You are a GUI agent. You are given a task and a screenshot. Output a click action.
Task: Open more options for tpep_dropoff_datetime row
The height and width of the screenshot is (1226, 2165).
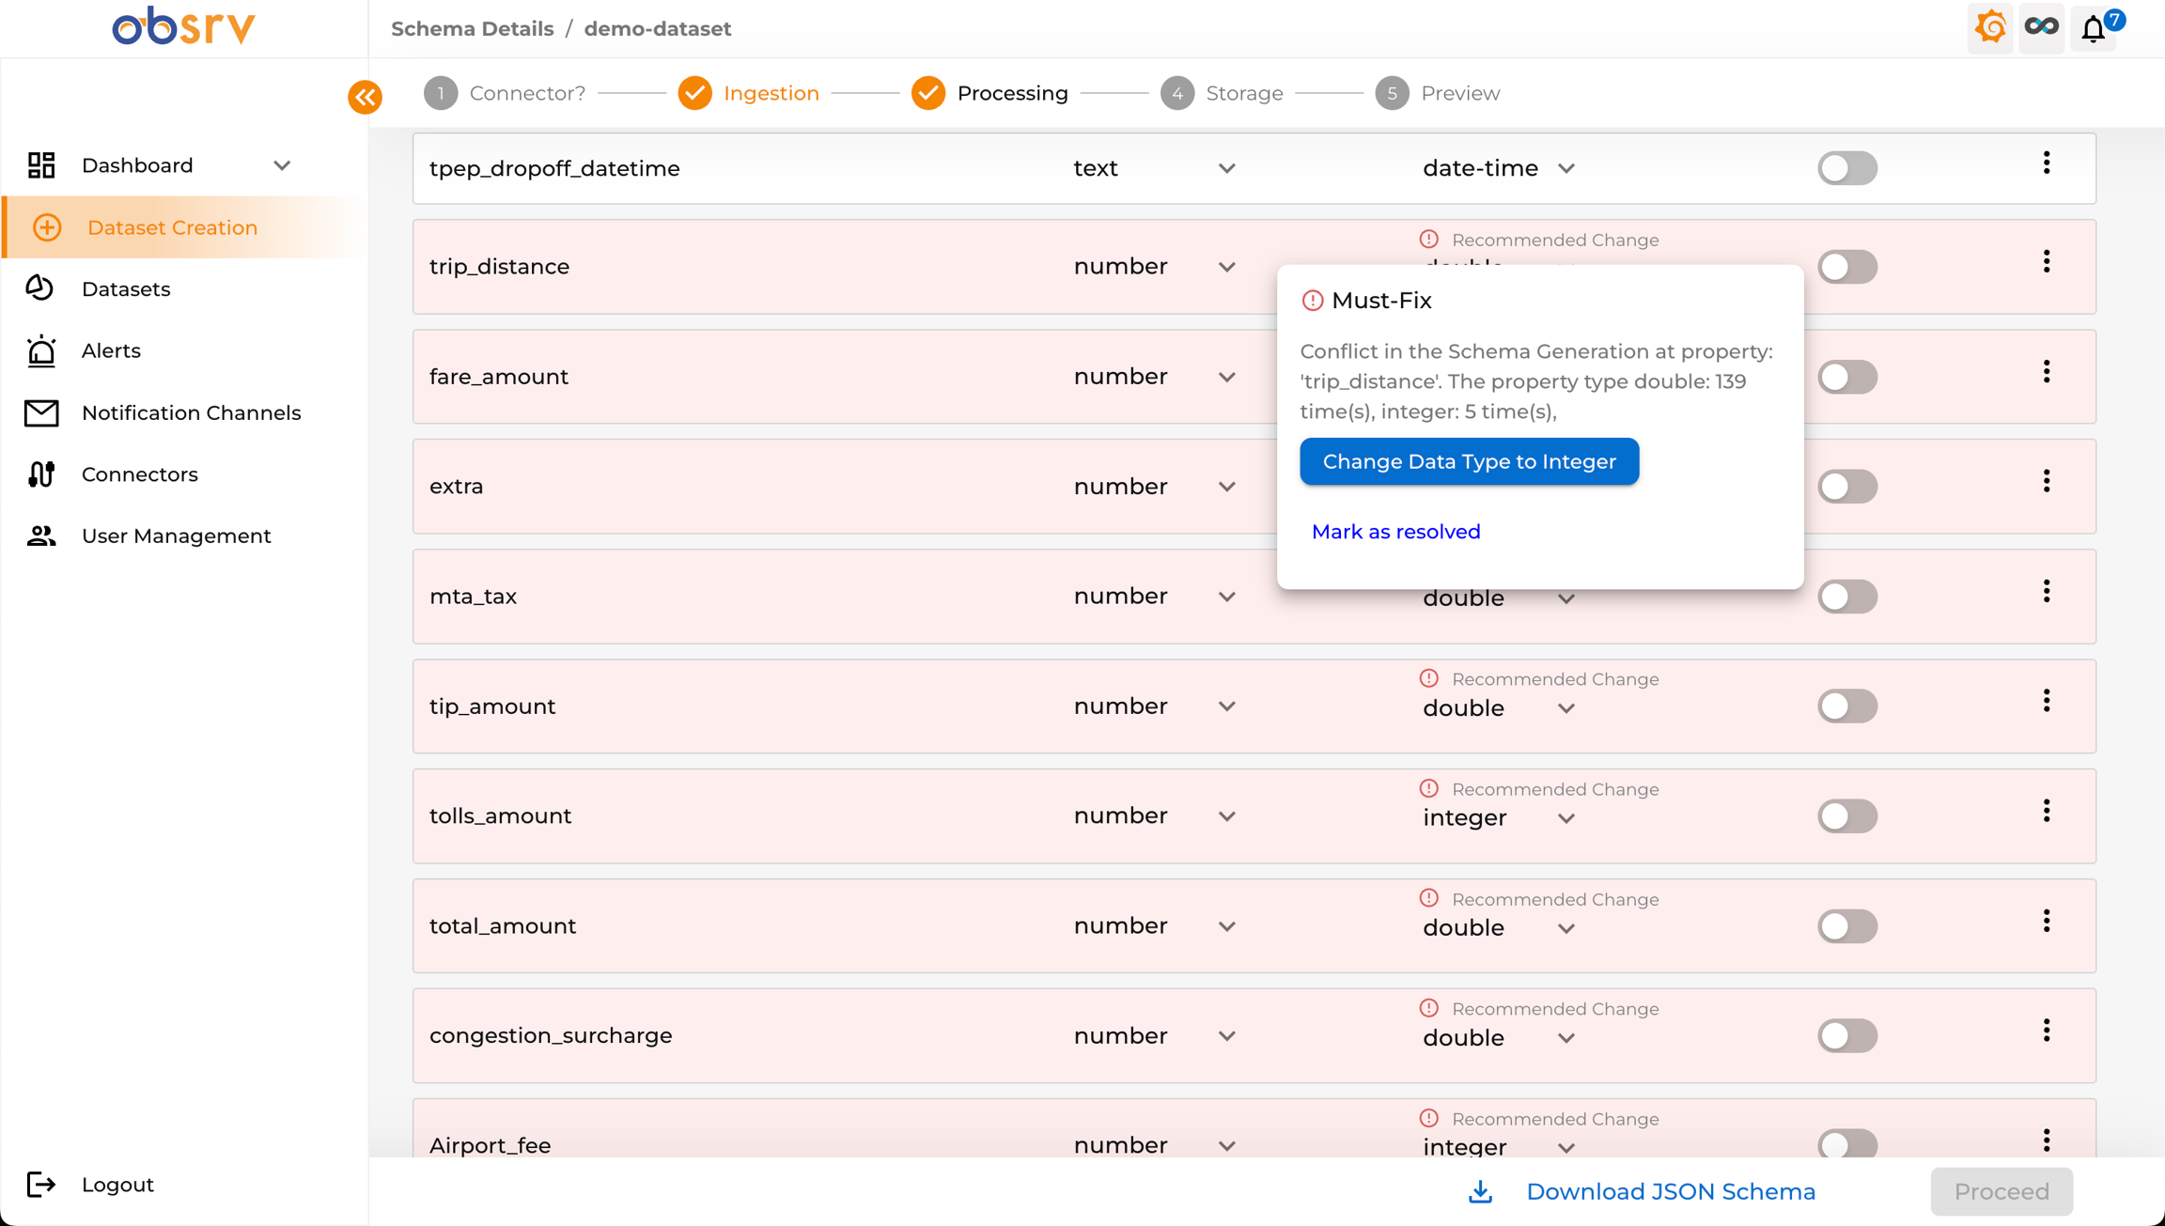point(2047,163)
